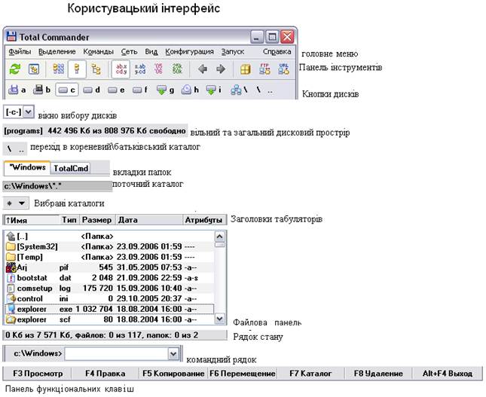Open the favorite directories star dropdown
This screenshot has height=397, width=486.
(x=16, y=203)
